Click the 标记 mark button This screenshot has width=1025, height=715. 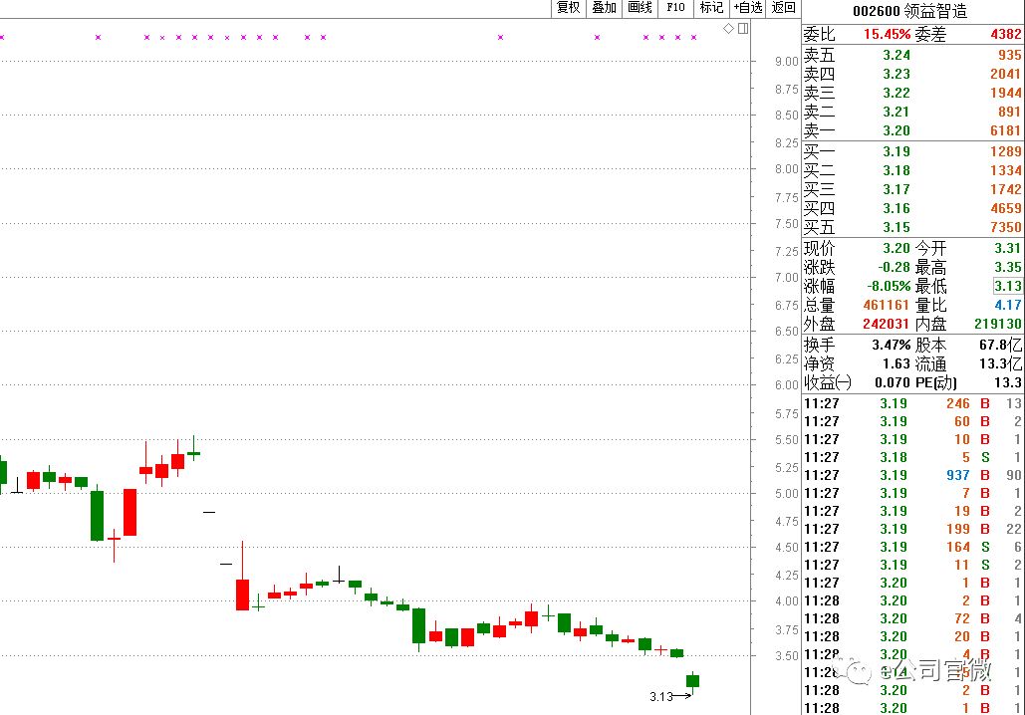click(711, 8)
